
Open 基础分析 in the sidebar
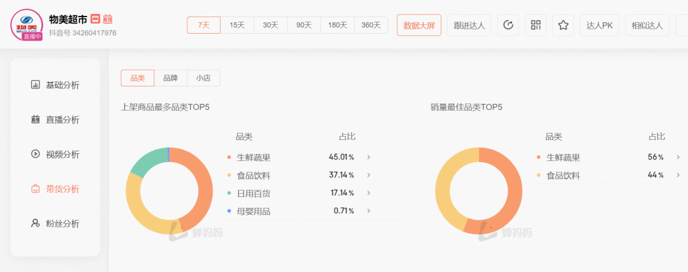coord(55,85)
